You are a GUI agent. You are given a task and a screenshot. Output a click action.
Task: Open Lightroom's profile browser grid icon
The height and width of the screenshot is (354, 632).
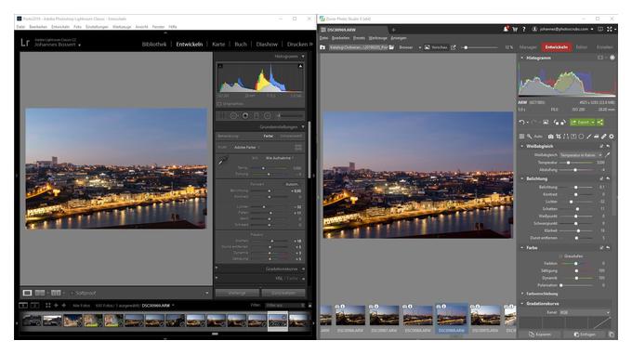298,148
